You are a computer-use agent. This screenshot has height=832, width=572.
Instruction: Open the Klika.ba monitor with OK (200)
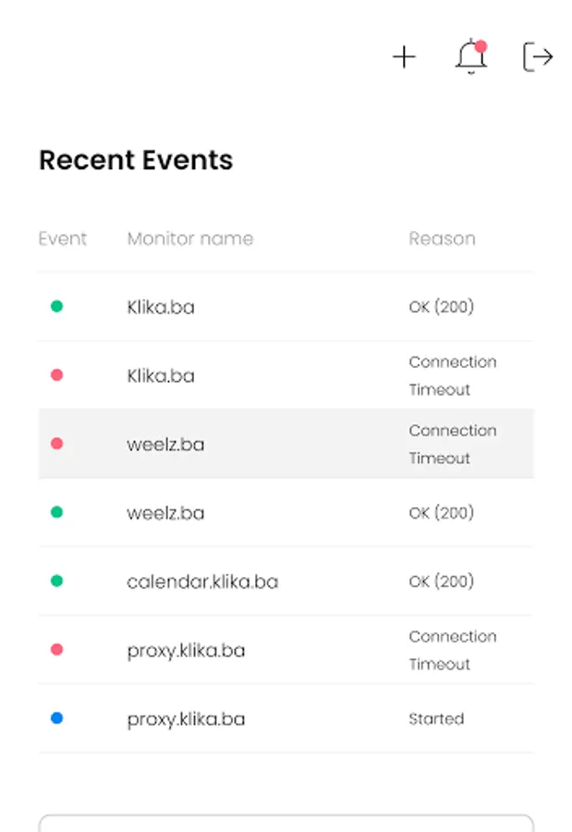coord(161,307)
